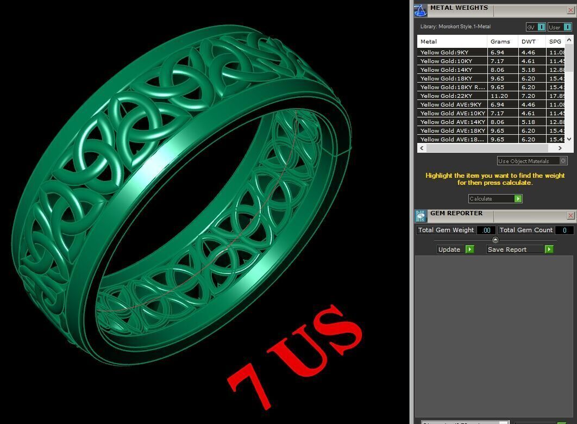Click the metal table scroll down arrow
Viewport: 577px width, 424px height.
[569, 139]
